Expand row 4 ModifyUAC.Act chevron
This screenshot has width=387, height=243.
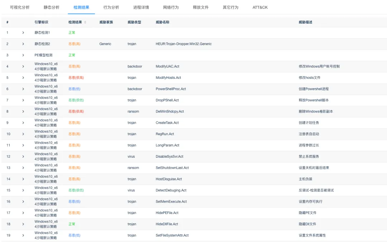(23, 66)
